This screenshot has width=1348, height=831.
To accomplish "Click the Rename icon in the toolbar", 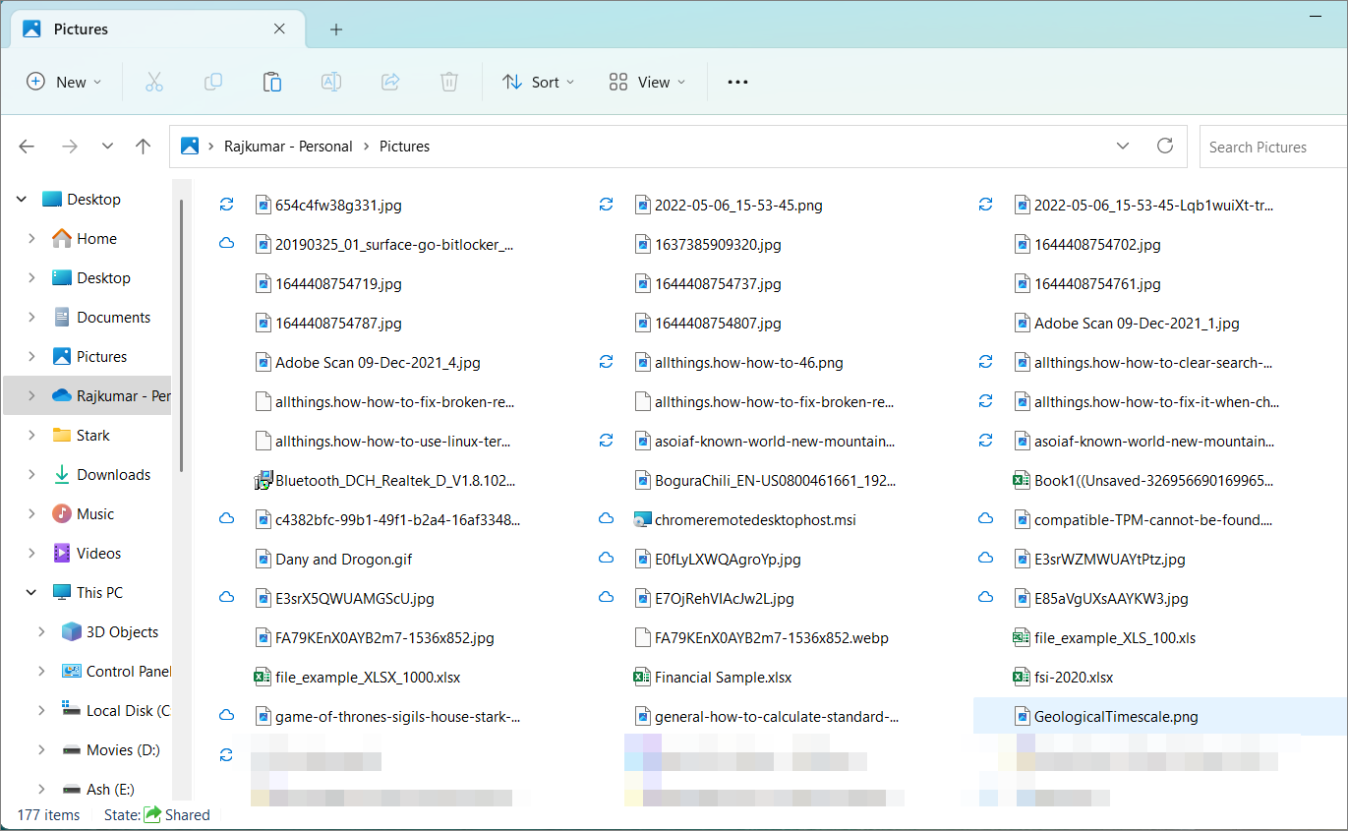I will (330, 82).
